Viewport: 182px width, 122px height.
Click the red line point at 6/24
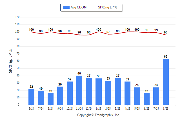coord(31,32)
